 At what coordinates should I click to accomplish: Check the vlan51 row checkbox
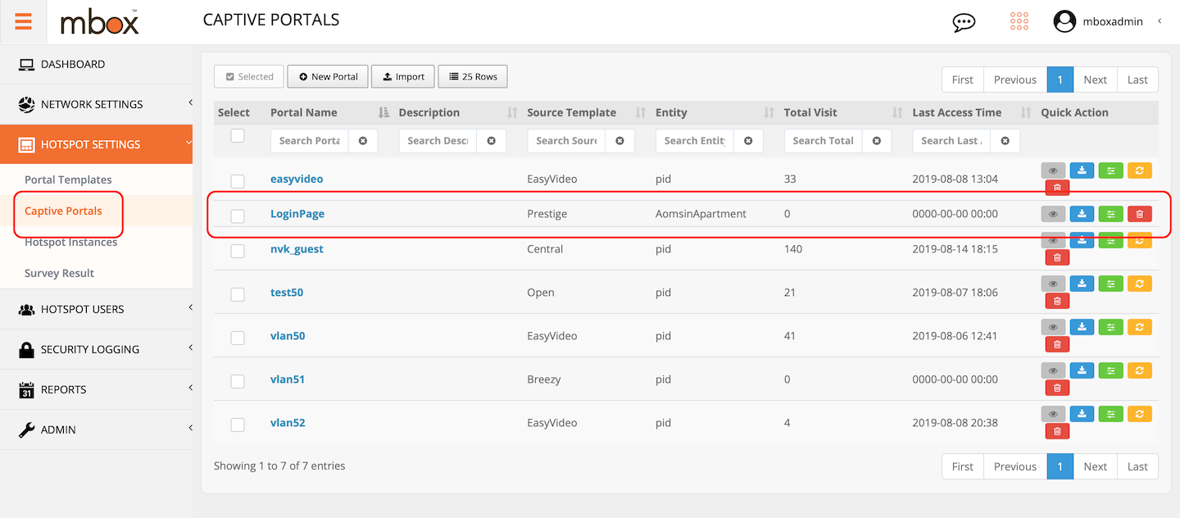[x=238, y=382]
